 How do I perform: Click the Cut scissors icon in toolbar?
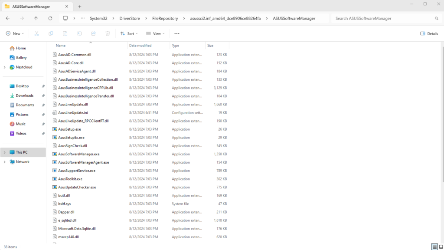pos(37,33)
